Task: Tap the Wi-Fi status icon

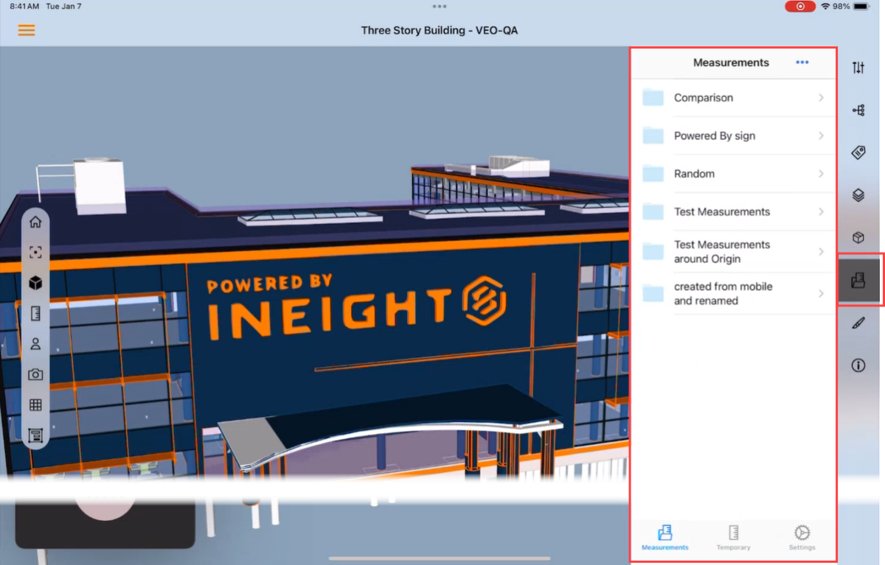Action: pos(825,7)
